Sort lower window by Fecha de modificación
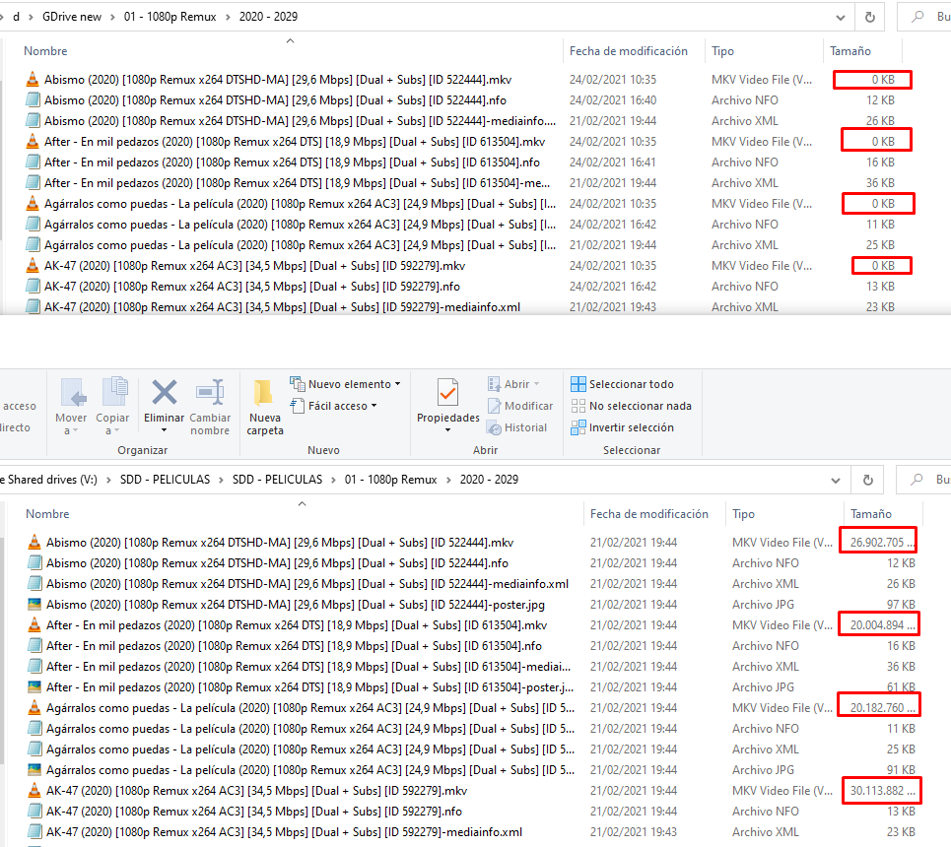The height and width of the screenshot is (847, 951). 649,513
